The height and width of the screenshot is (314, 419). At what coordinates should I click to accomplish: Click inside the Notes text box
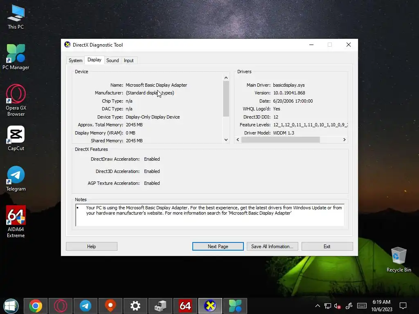pos(210,215)
